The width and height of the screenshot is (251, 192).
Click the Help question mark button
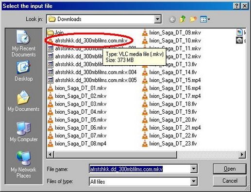(x=237, y=6)
